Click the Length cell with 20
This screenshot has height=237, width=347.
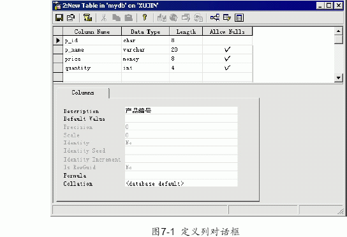click(x=186, y=50)
